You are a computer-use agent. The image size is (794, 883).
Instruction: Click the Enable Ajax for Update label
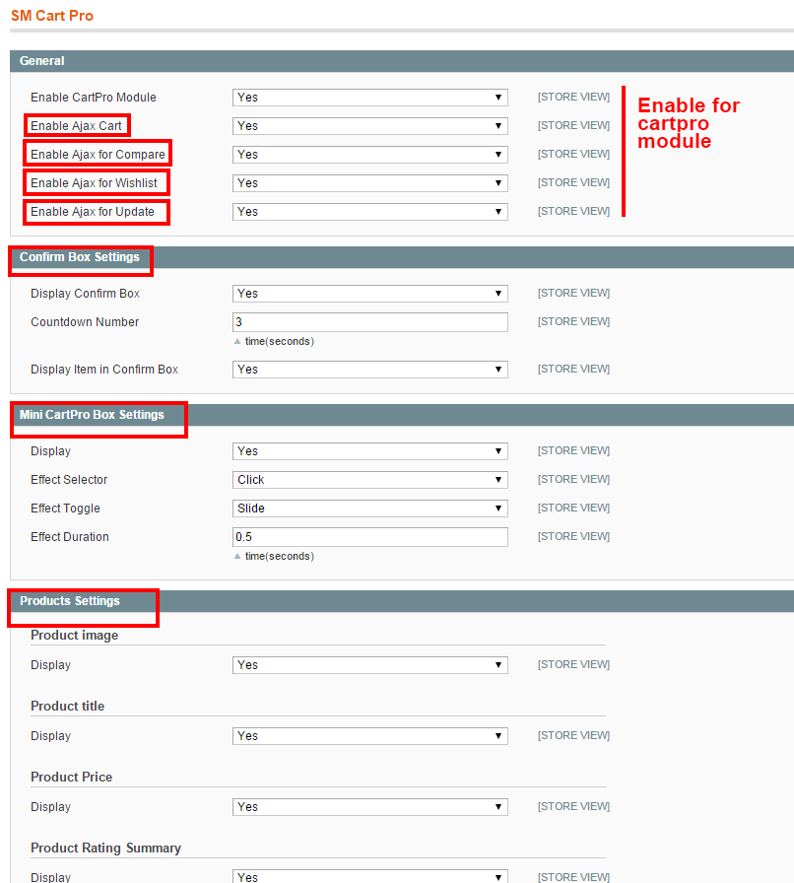click(93, 212)
